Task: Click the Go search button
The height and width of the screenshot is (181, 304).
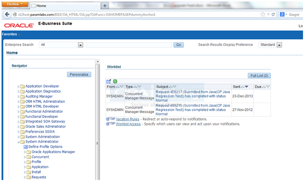Action: 179,45
